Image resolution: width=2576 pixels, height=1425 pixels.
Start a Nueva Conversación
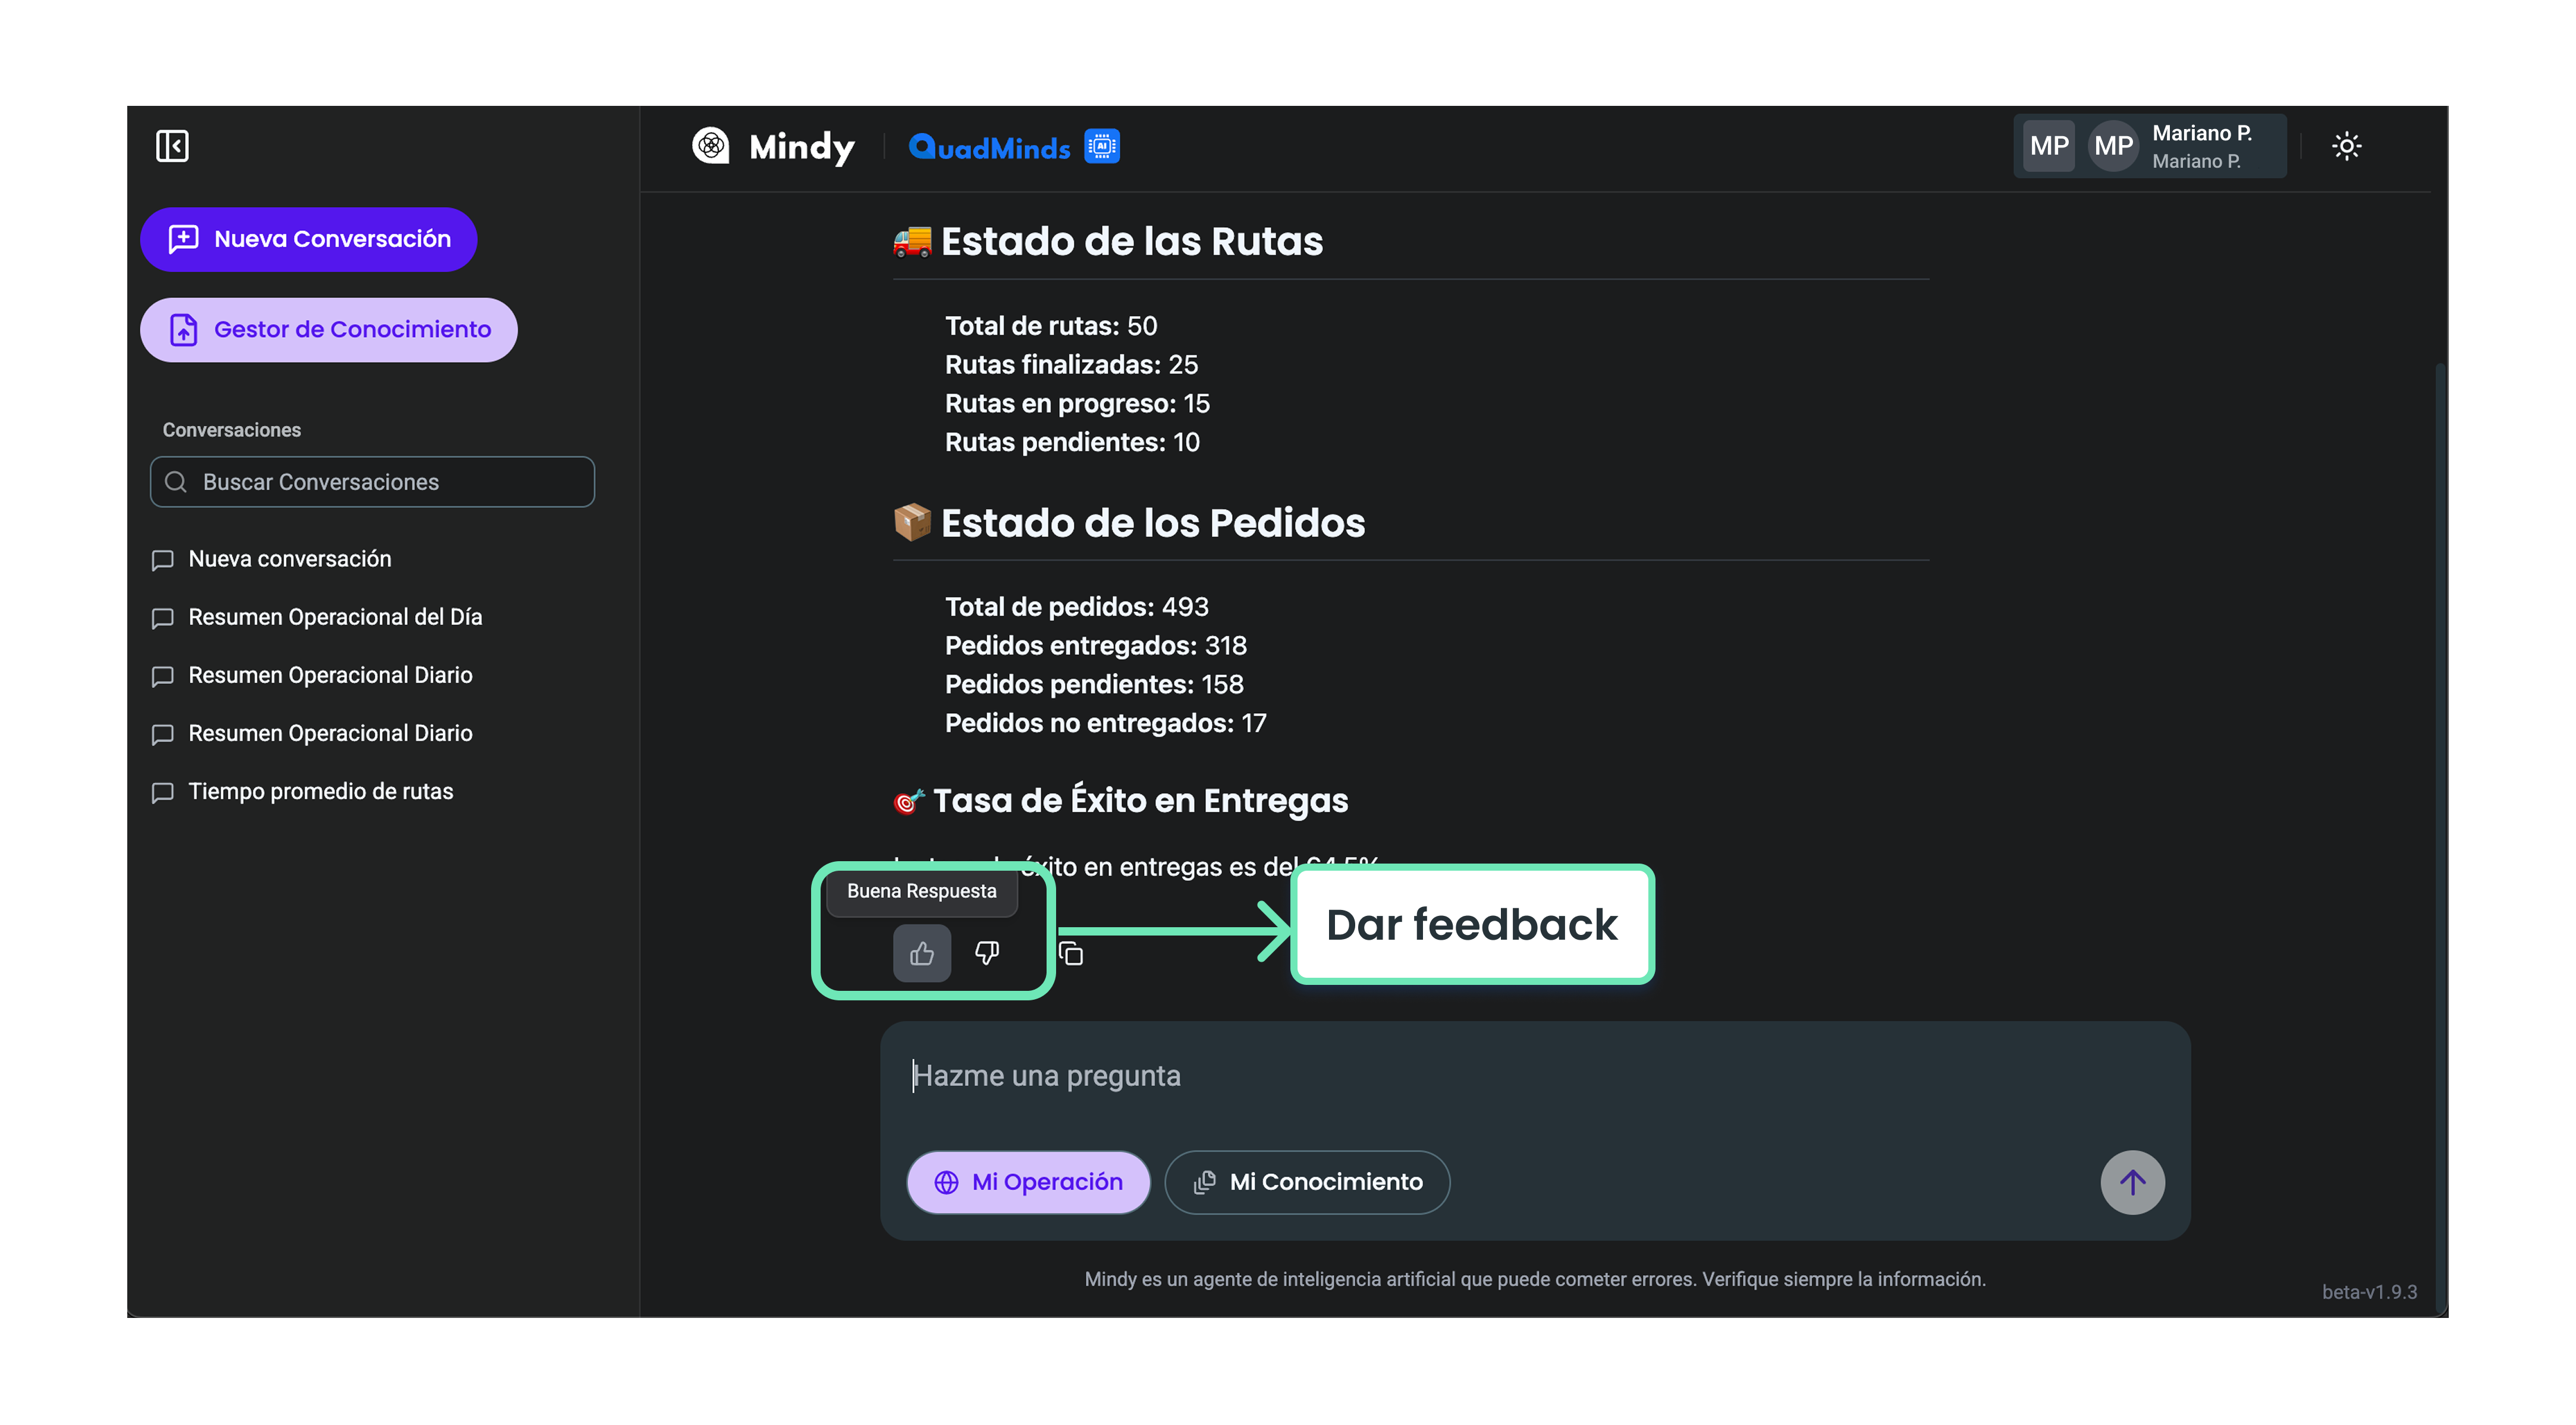309,239
